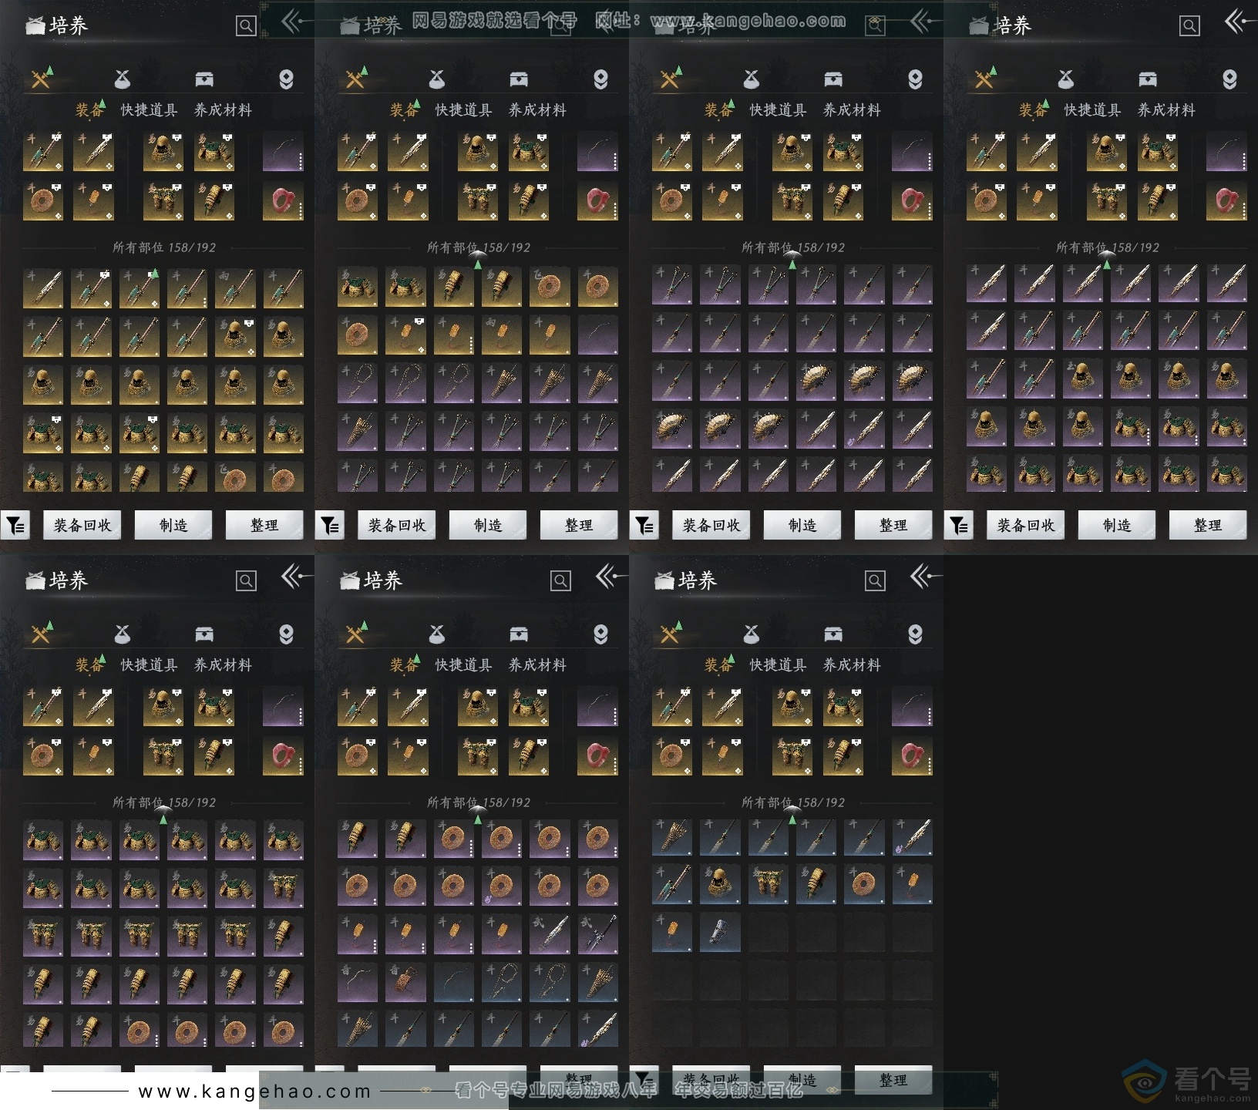Image resolution: width=1258 pixels, height=1110 pixels.
Task: Click the 装备回收 button in the top-right panel
Action: click(1026, 526)
